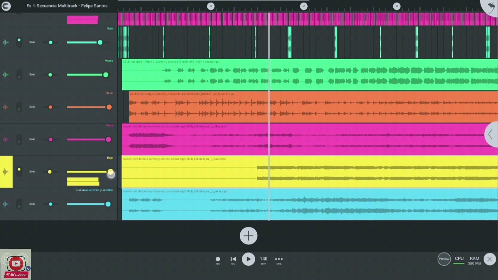Select the highlighted yellow Bajo track waveform icon
This screenshot has height=280, width=498.
[x=6, y=171]
